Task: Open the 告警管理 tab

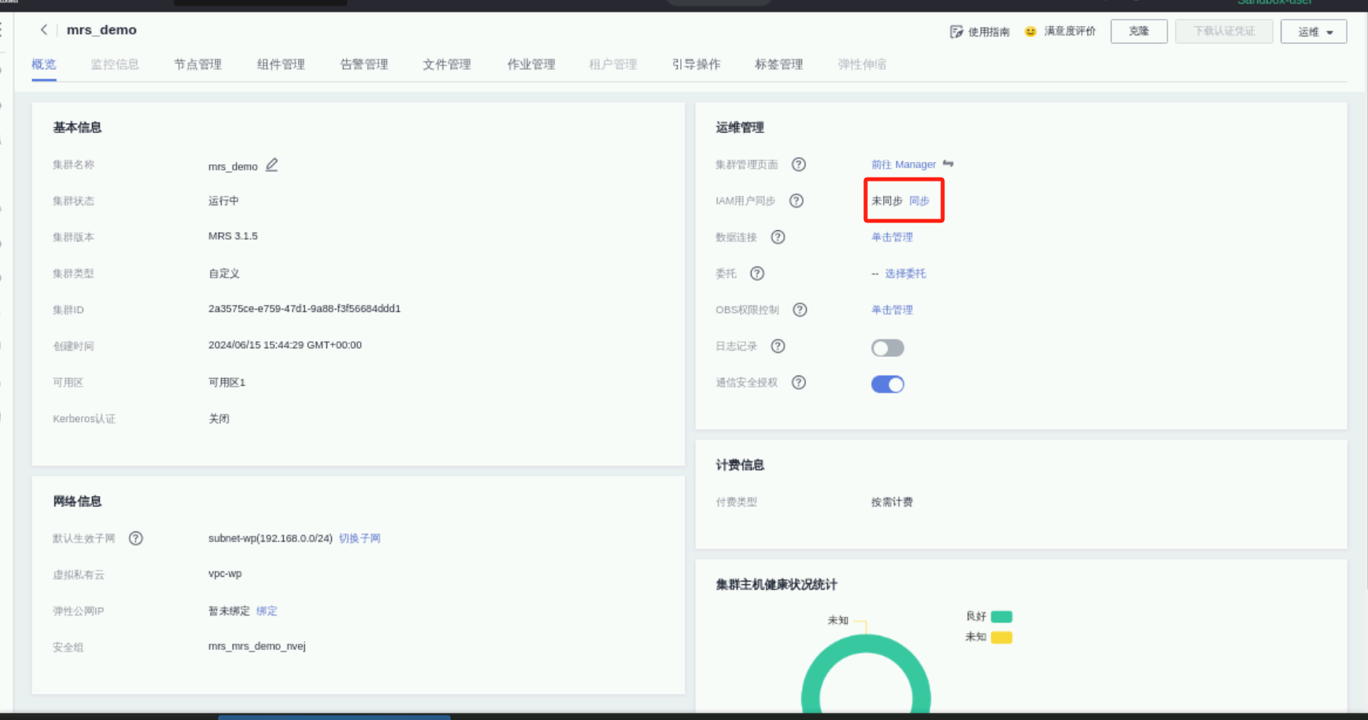Action: pyautogui.click(x=364, y=64)
